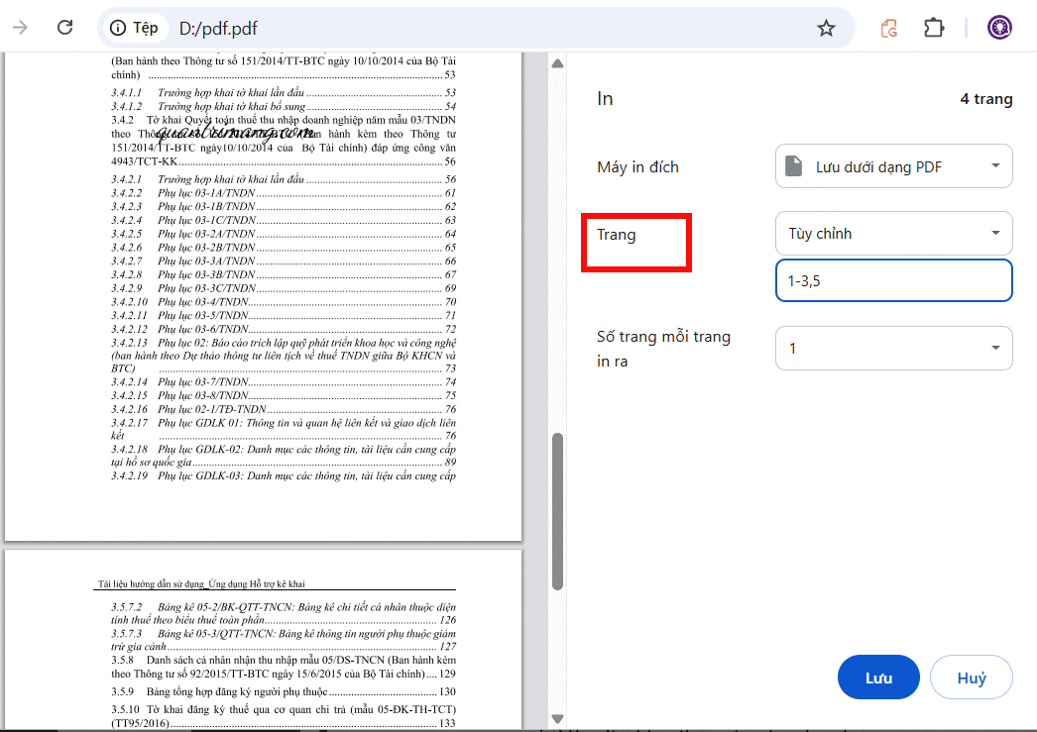Click the first preview page thumbnail
Viewport: 1037px width, 732px height.
(264, 296)
